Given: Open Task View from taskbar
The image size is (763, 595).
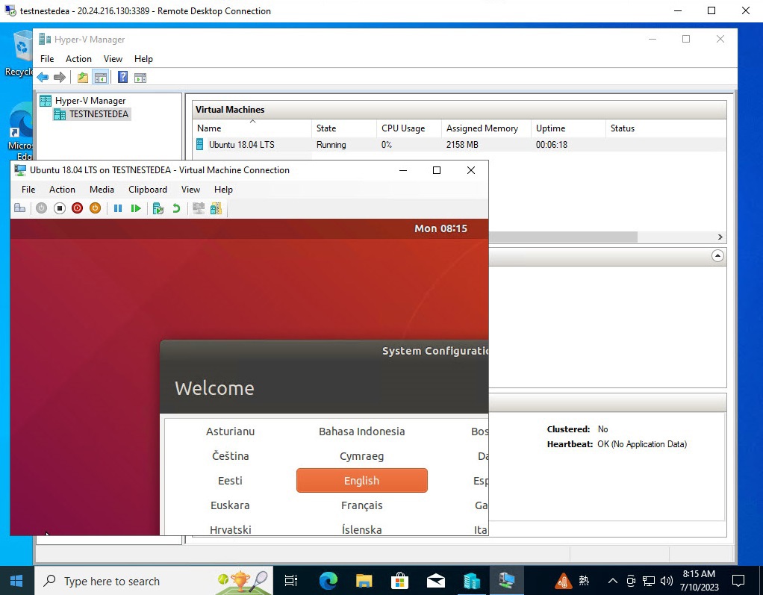Looking at the screenshot, I should pos(291,581).
